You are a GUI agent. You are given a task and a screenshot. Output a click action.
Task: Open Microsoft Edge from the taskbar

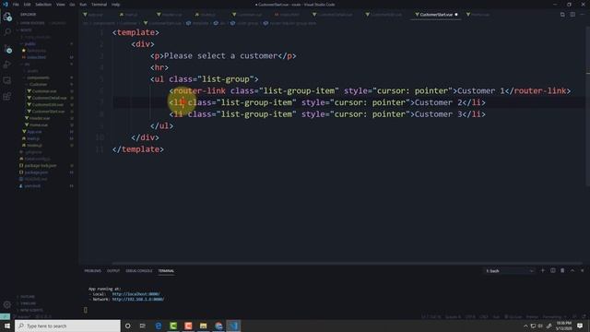pyautogui.click(x=159, y=326)
